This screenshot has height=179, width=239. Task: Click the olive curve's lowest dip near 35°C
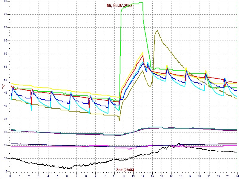click(x=119, y=121)
